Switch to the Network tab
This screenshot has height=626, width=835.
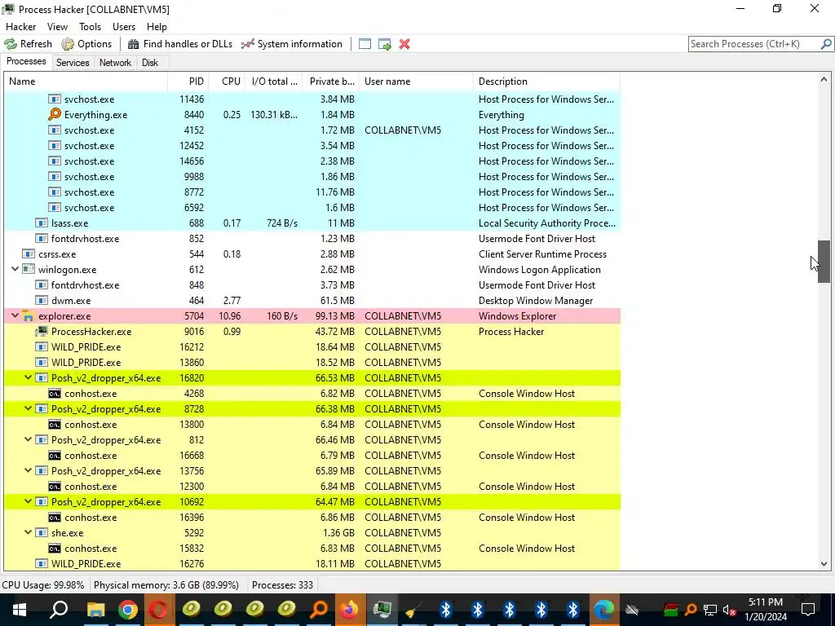click(115, 62)
